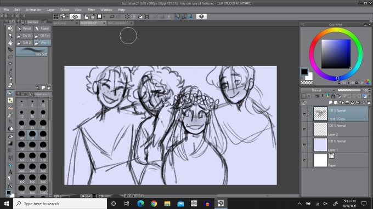The image size is (373, 209).
Task: Click the question mark help icon
Action: 201,16
